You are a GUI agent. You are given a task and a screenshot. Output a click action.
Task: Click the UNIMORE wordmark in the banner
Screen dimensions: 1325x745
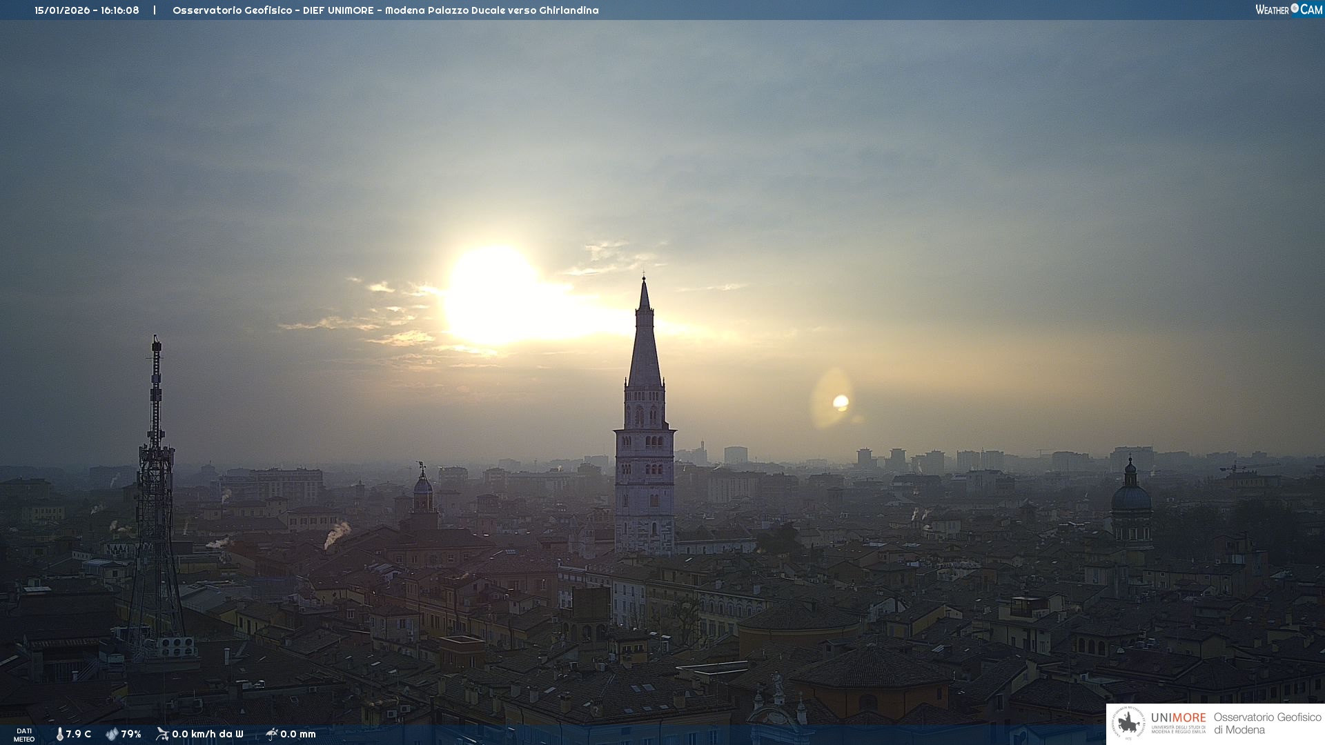pyautogui.click(x=1178, y=718)
